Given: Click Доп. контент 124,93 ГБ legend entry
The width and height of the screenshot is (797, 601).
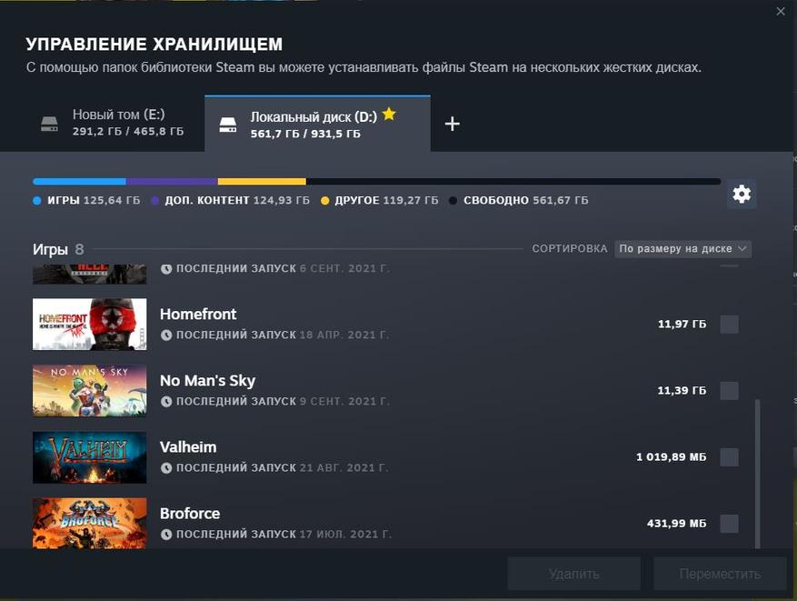Looking at the screenshot, I should click(x=230, y=200).
